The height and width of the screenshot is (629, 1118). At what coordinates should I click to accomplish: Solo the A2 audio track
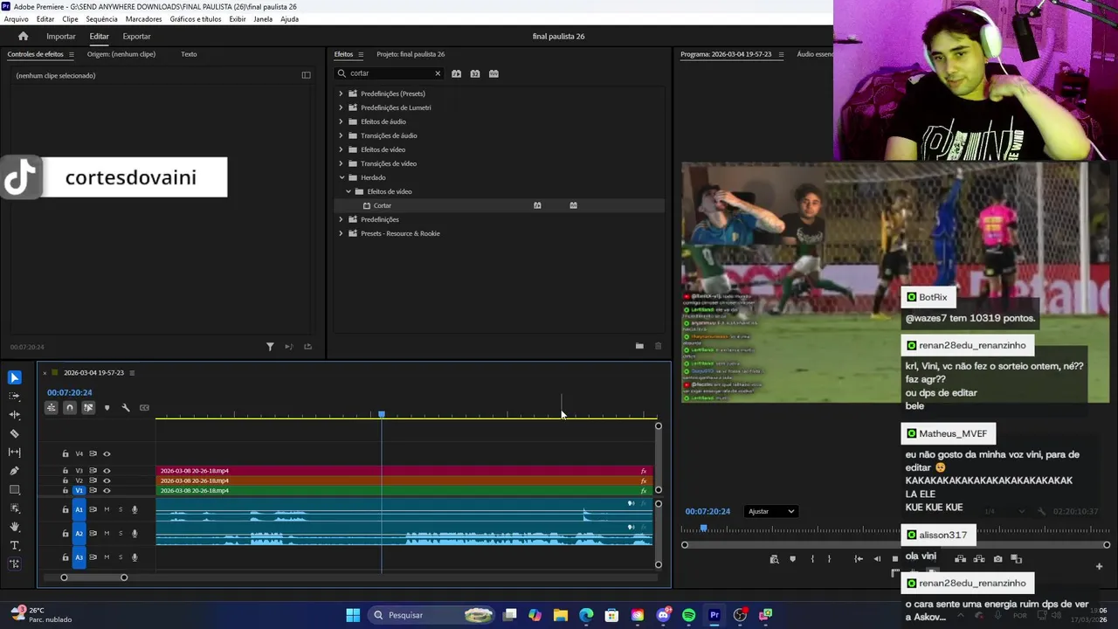(x=121, y=533)
